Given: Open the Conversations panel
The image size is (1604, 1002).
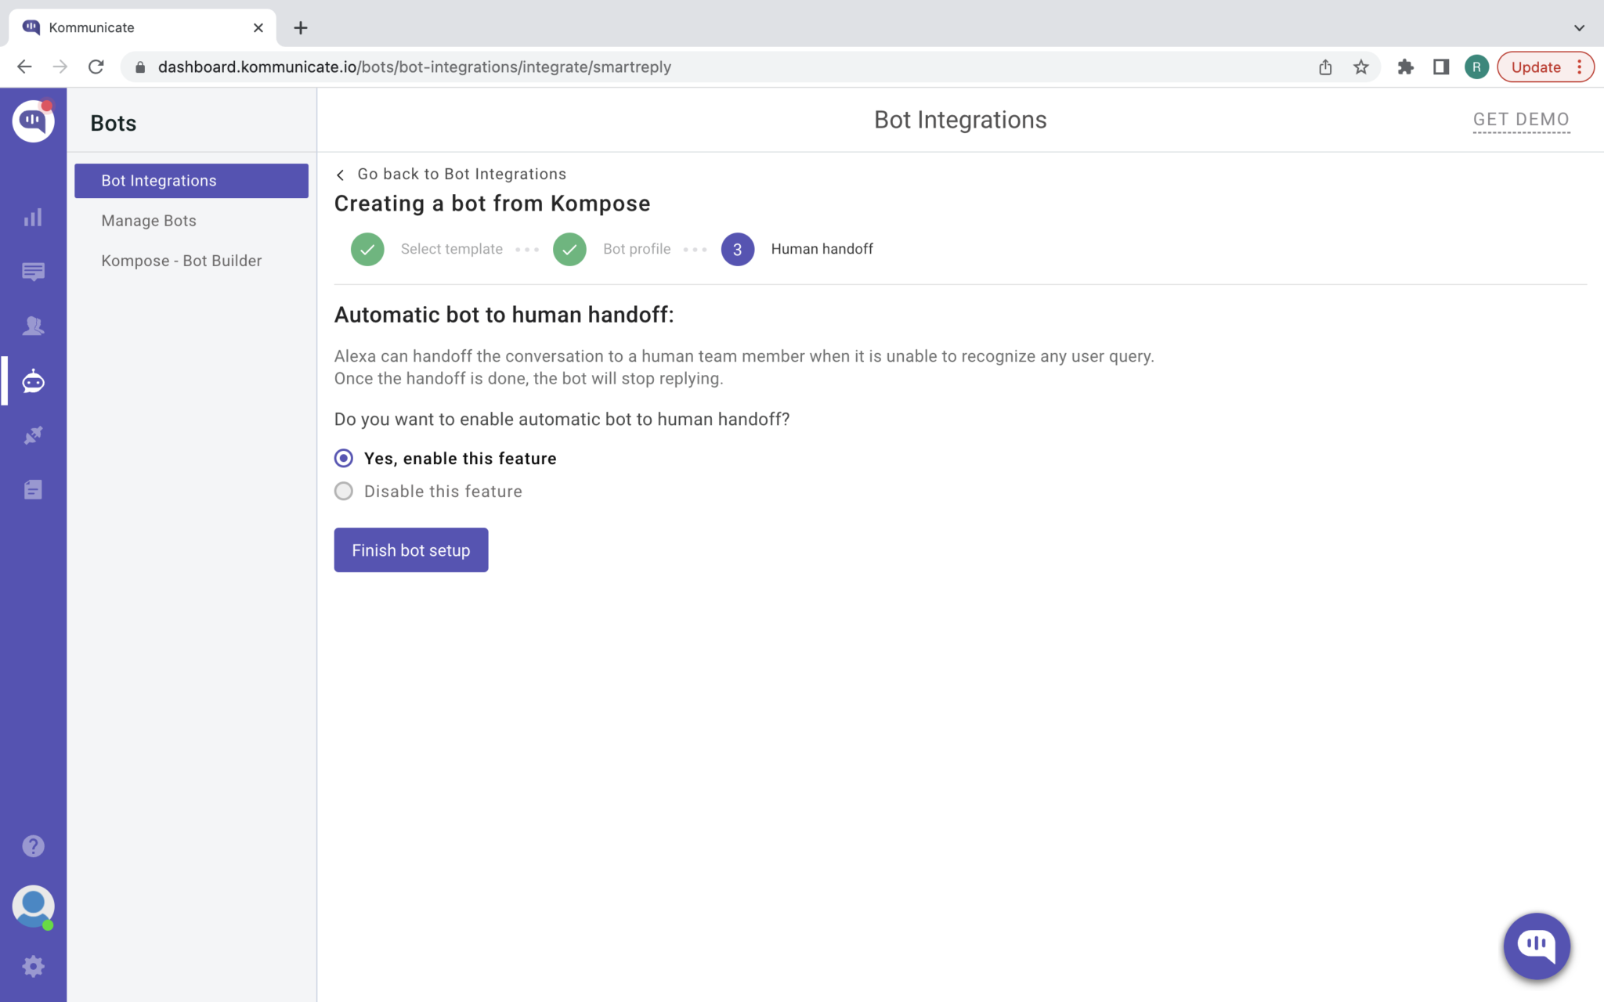Looking at the screenshot, I should (x=33, y=272).
